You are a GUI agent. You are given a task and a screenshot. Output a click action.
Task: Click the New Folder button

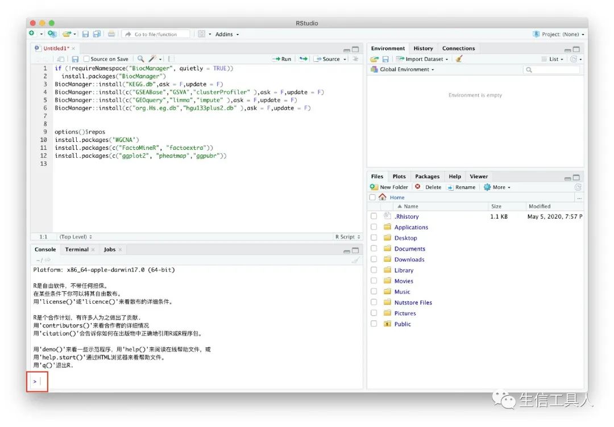(389, 187)
